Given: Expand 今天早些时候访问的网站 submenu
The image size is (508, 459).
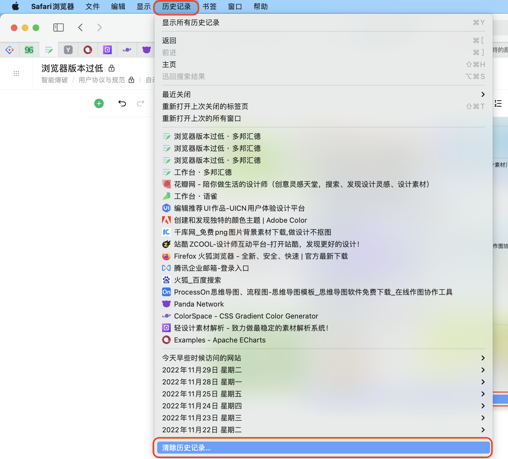Looking at the screenshot, I should click(323, 358).
